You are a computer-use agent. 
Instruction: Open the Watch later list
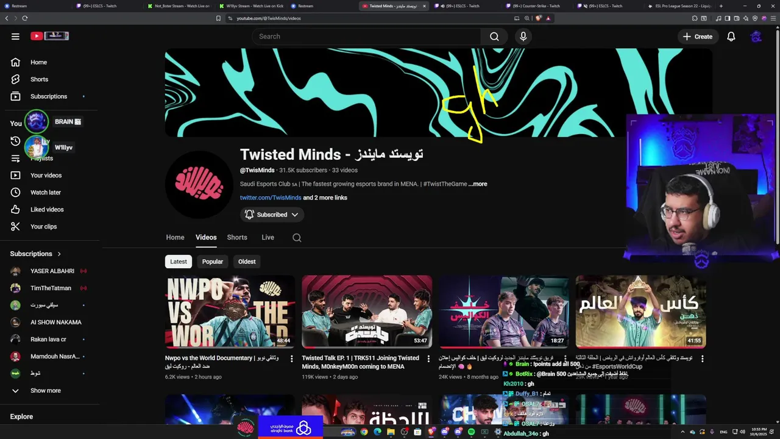tap(46, 193)
